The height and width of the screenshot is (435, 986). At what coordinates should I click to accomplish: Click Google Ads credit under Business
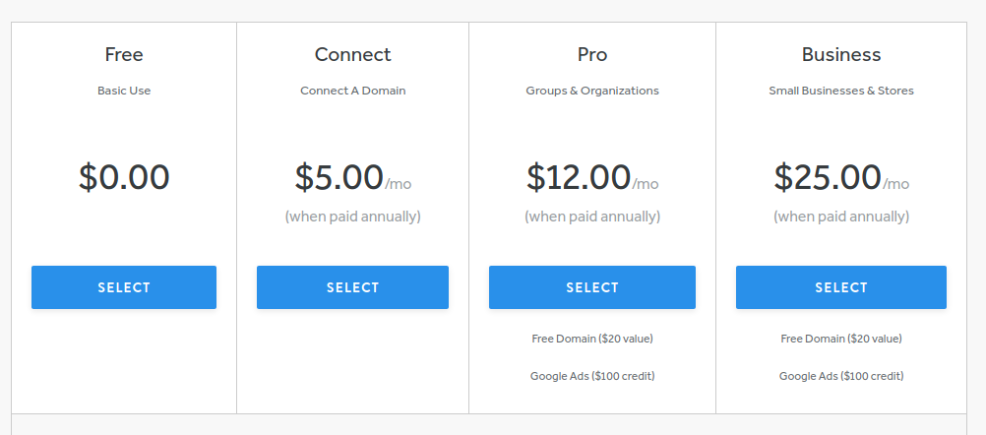coord(841,376)
